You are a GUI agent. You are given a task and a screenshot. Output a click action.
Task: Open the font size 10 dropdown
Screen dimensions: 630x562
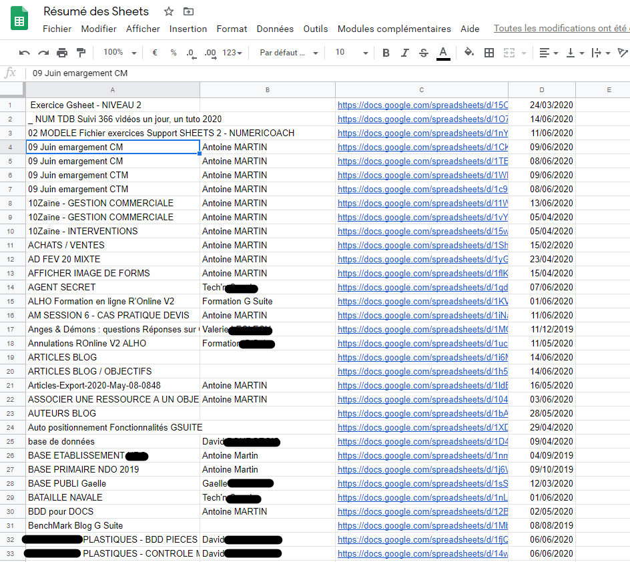coord(352,53)
